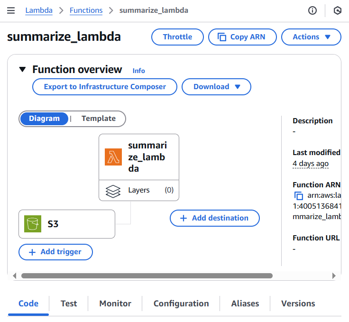Open the Actions dropdown
Image resolution: width=349 pixels, height=322 pixels.
click(311, 37)
